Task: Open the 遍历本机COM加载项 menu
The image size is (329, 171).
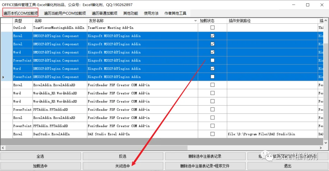Action: click(x=20, y=13)
